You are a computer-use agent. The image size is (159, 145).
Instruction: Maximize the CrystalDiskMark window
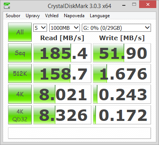tap(134, 5)
